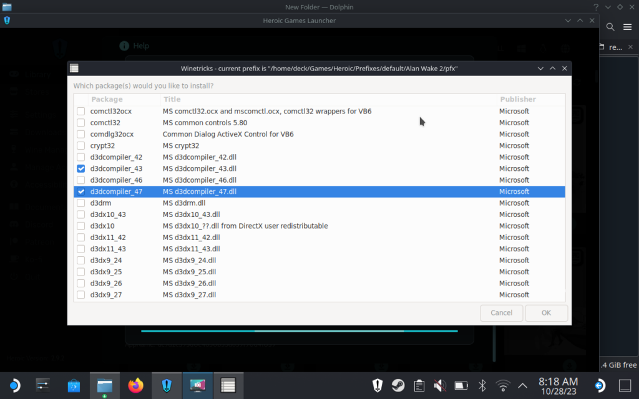Image resolution: width=639 pixels, height=399 pixels.
Task: Check the d3dcompiler_42 checkbox
Action: click(x=80, y=156)
